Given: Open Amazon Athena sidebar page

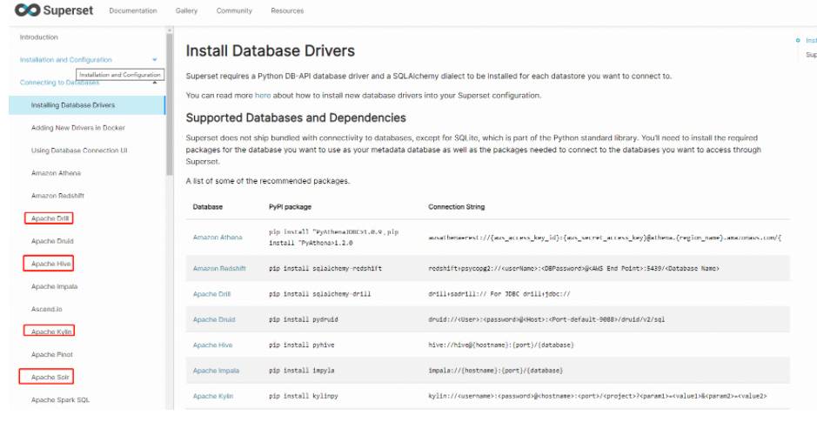Looking at the screenshot, I should click(56, 173).
